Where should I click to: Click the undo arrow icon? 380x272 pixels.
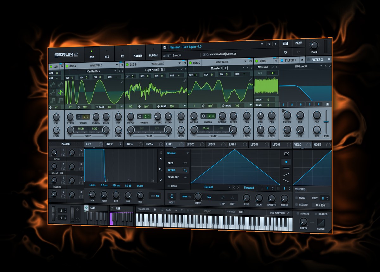click(x=285, y=52)
